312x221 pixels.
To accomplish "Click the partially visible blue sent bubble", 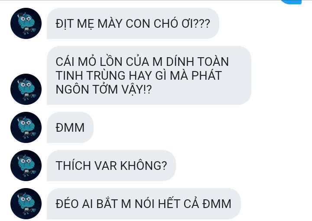I will (291, 2).
